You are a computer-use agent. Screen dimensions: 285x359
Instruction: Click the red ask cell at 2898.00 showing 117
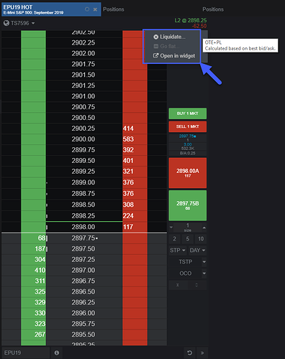coord(135,227)
